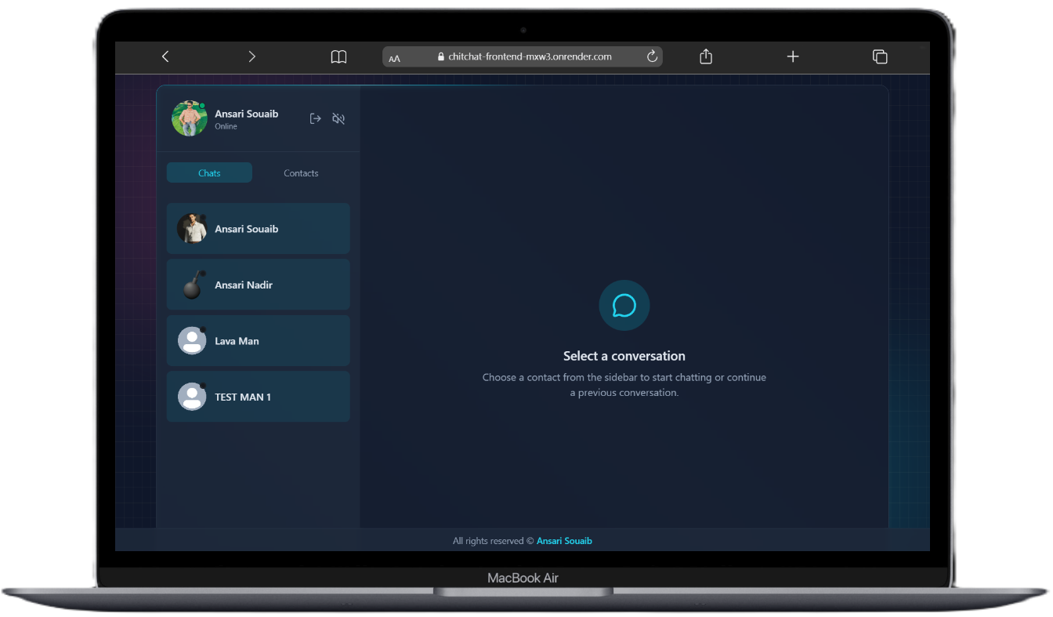This screenshot has width=1053, height=617.
Task: Open the browser share icon
Action: point(706,56)
